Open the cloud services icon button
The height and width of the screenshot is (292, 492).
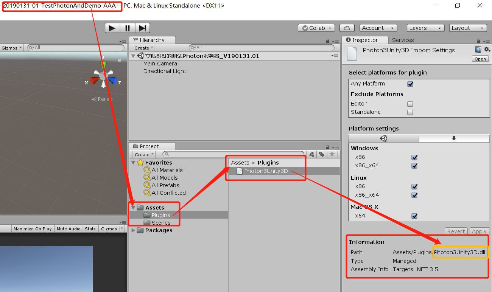(347, 28)
